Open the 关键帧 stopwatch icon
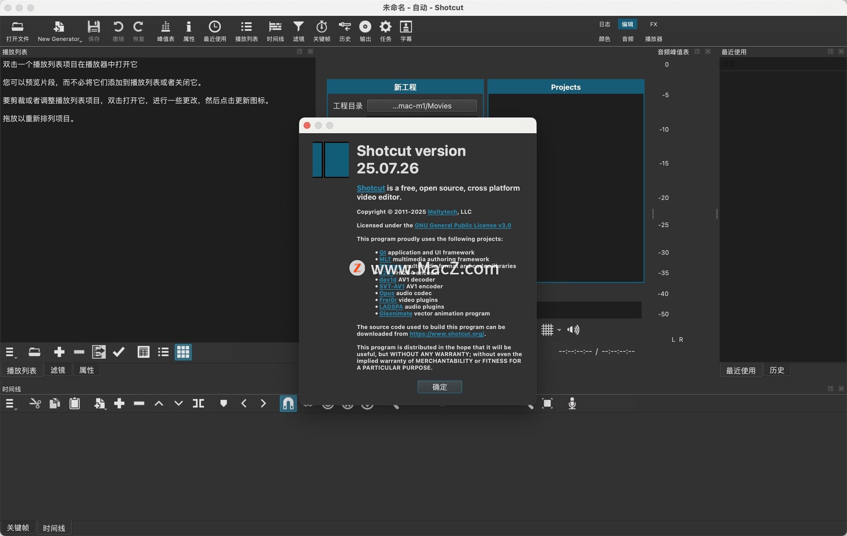 [x=322, y=31]
